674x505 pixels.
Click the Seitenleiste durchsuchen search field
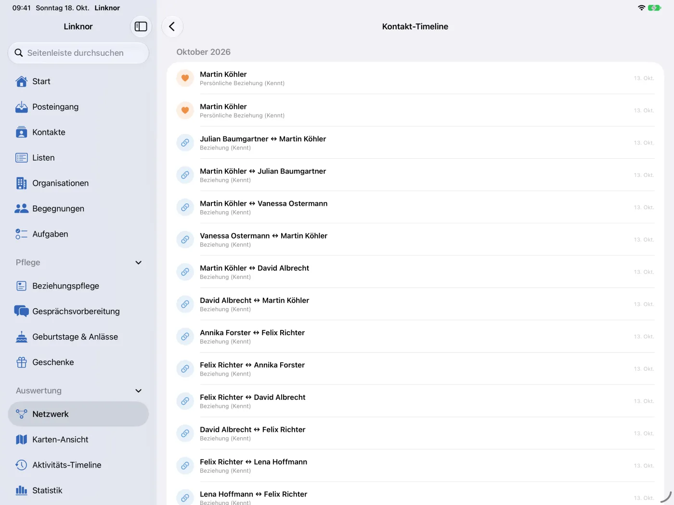(x=78, y=53)
